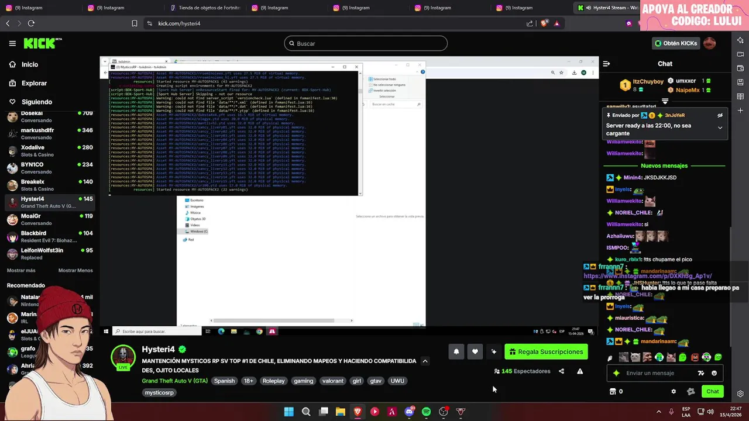Open the shop icon showing 0

[616, 391]
